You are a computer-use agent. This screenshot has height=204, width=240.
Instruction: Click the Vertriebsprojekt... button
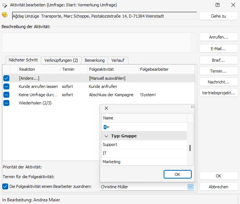pyautogui.click(x=219, y=93)
